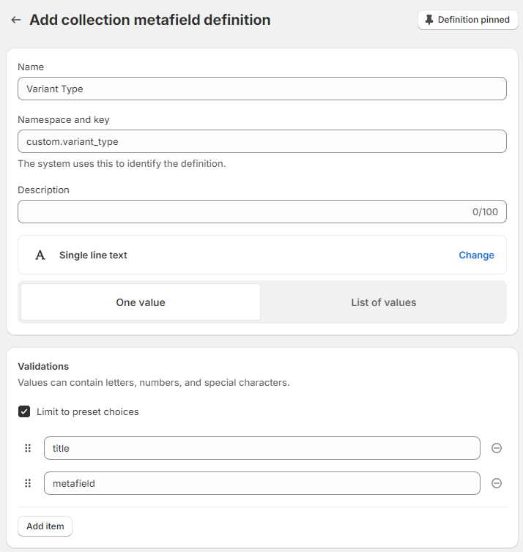523x552 pixels.
Task: Go back using the left arrow icon
Action: 16,20
